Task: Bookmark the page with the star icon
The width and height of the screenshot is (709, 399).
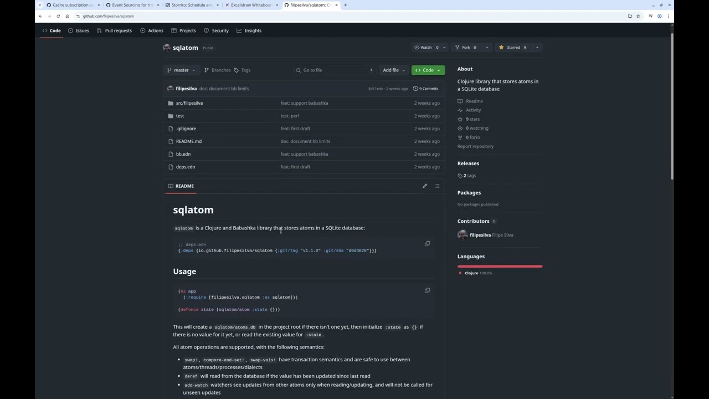Action: tap(638, 16)
